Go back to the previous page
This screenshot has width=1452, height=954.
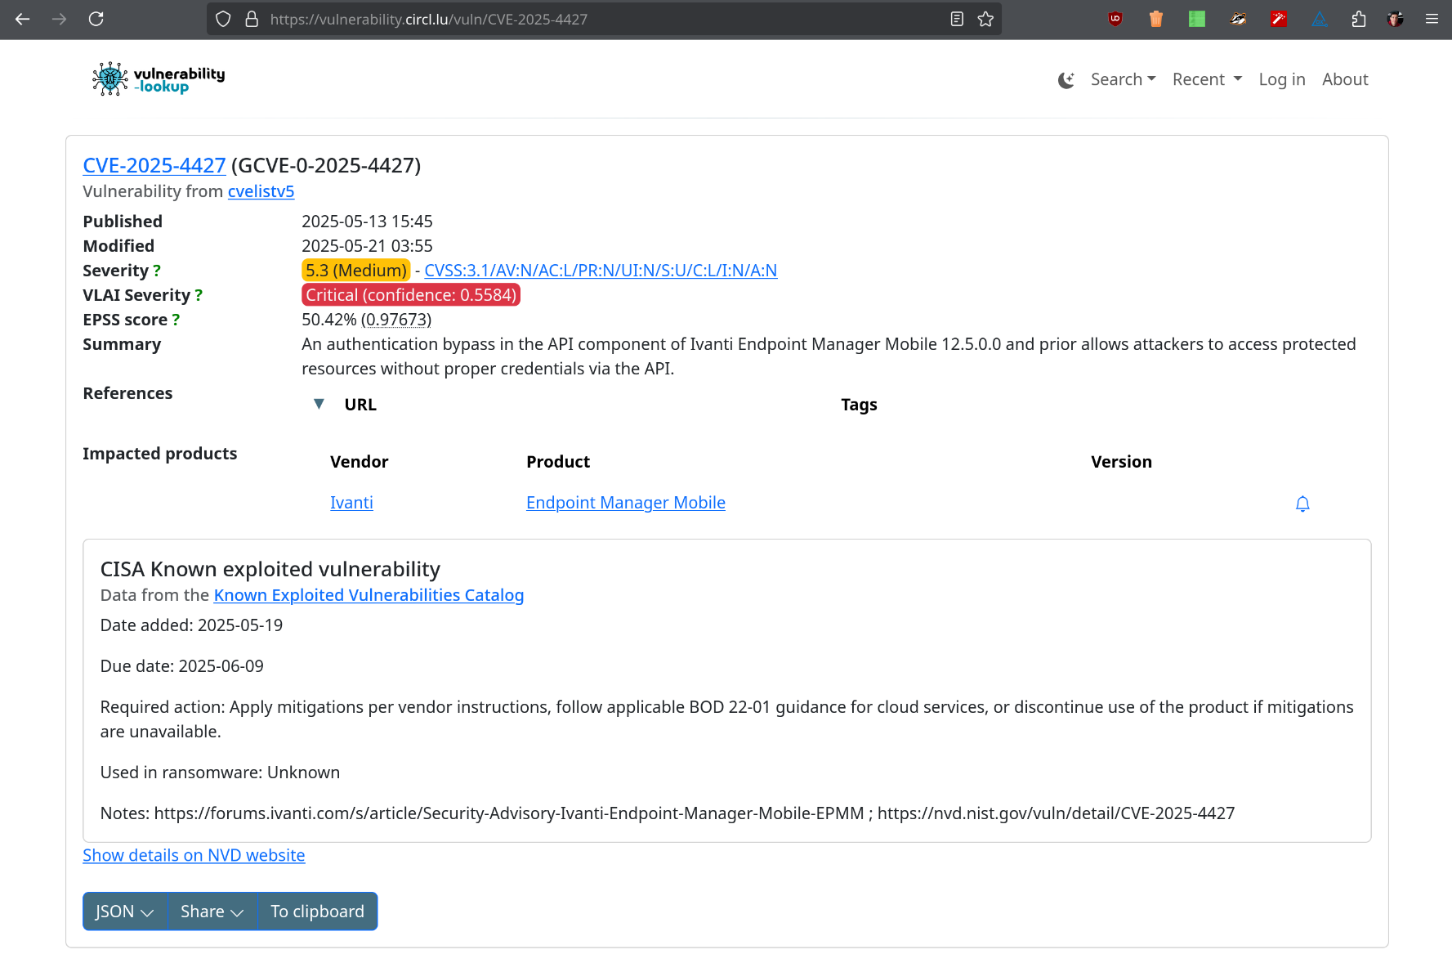22,19
